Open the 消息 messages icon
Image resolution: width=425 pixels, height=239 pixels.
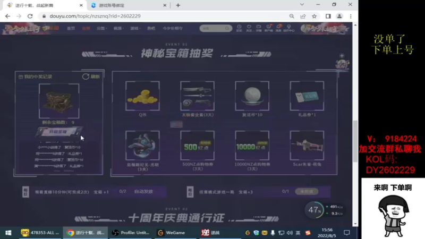278,28
